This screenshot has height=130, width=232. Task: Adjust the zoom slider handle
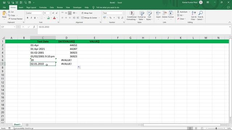(216, 129)
